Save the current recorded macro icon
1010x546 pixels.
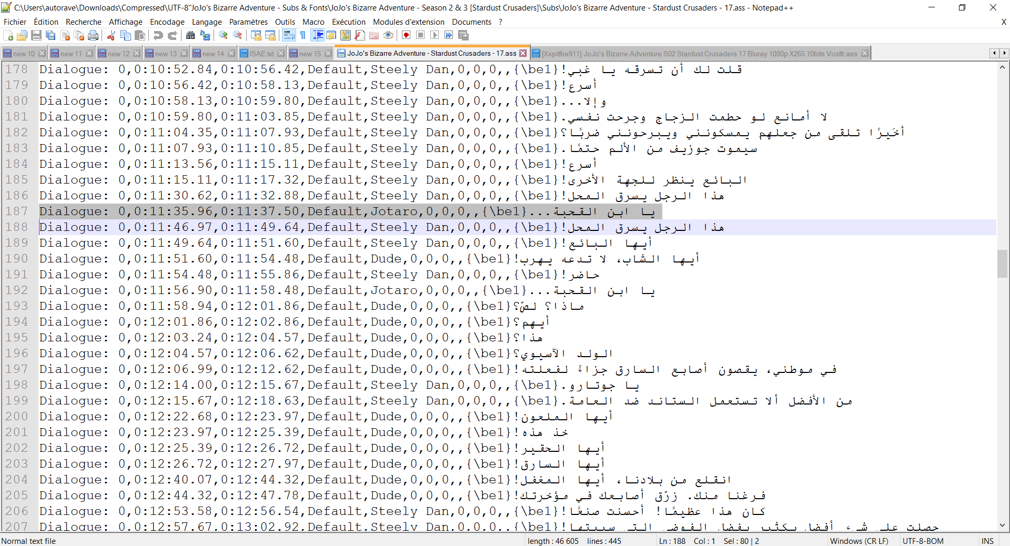click(463, 35)
